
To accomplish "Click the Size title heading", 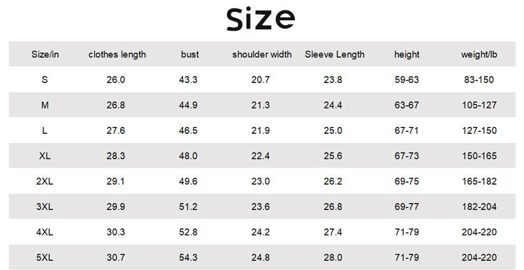I will (x=261, y=19).
